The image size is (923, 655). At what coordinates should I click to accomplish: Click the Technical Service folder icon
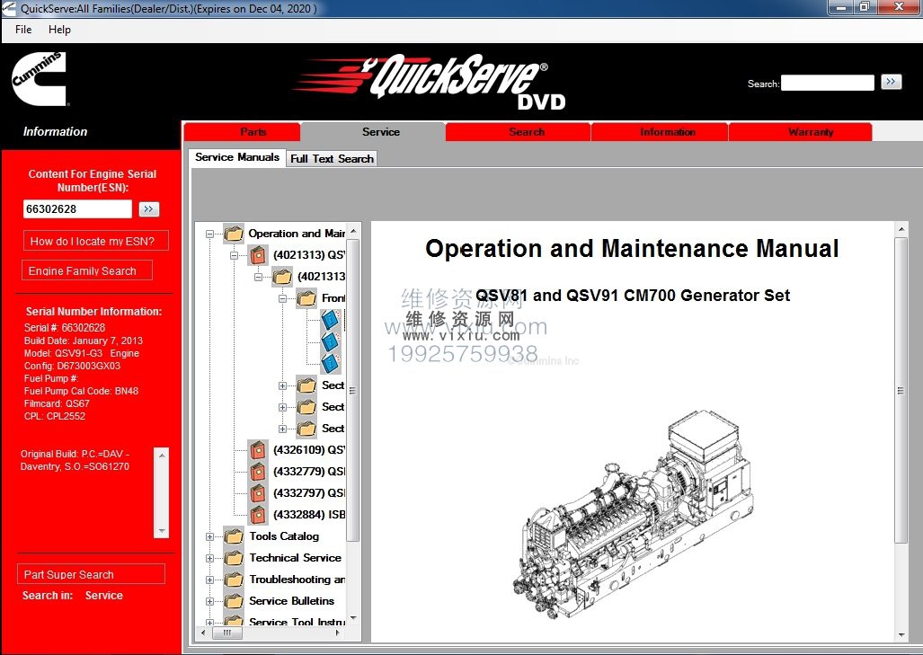(234, 558)
